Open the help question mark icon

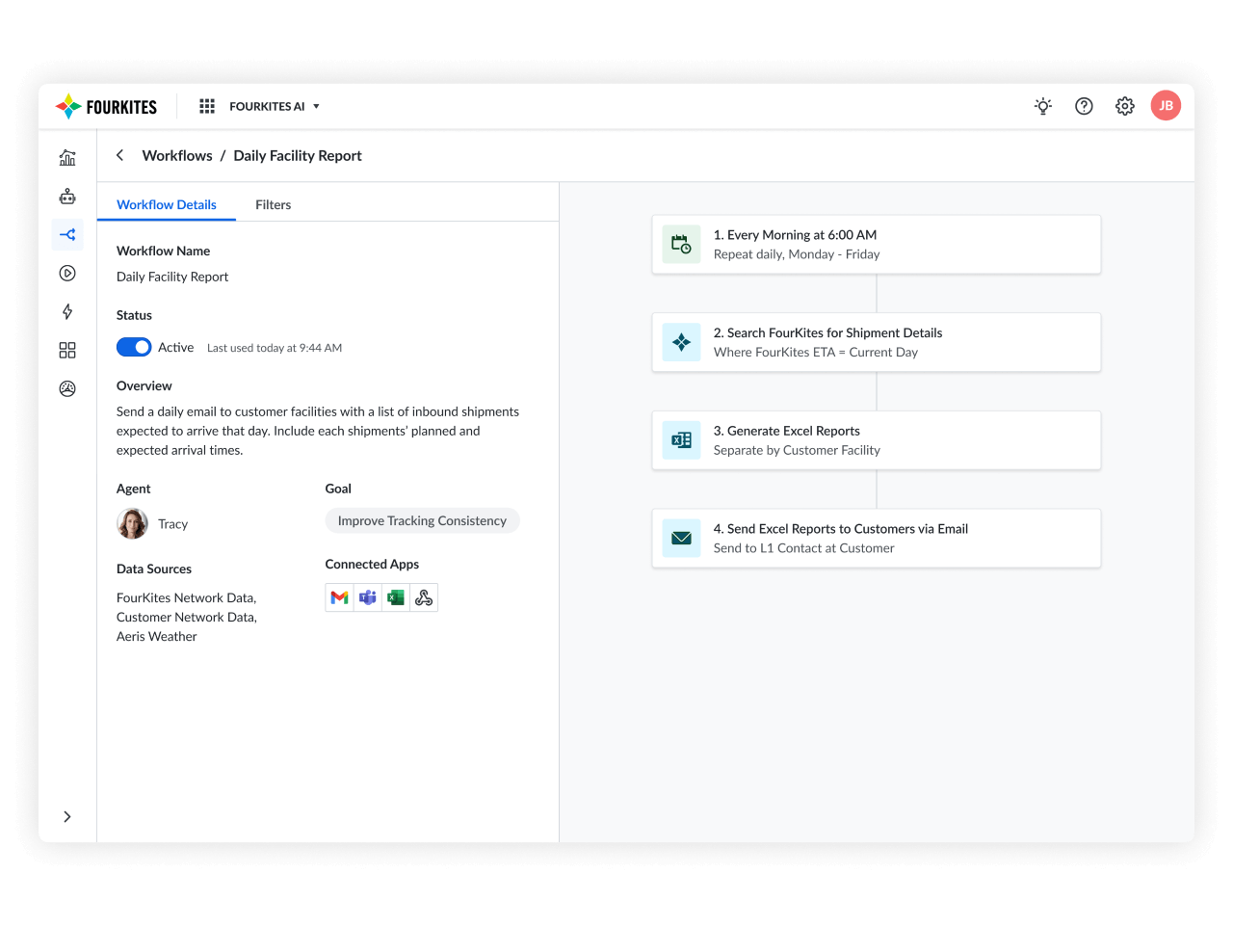click(1085, 106)
